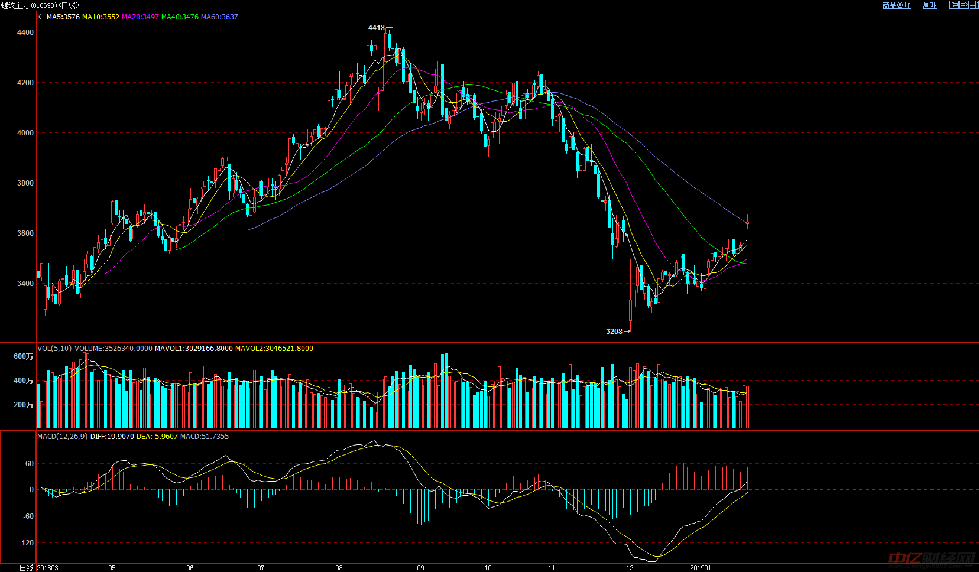The height and width of the screenshot is (572, 979).
Task: Click the 日线 label at bottom left
Action: click(27, 568)
